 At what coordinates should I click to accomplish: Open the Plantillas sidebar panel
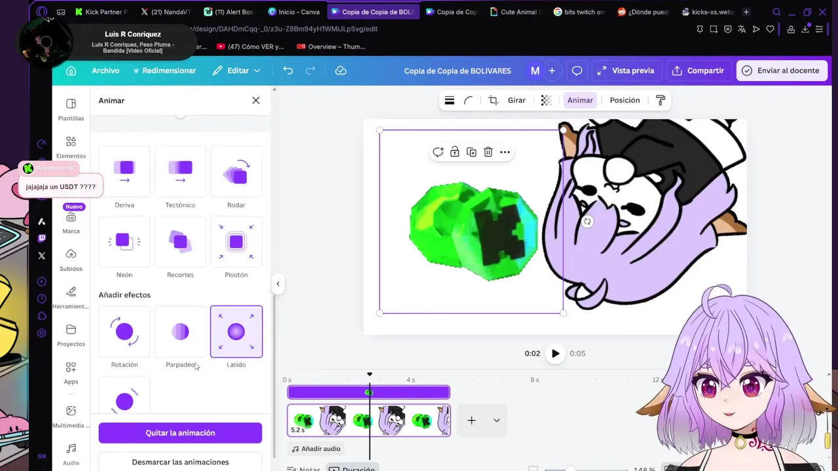[71, 109]
